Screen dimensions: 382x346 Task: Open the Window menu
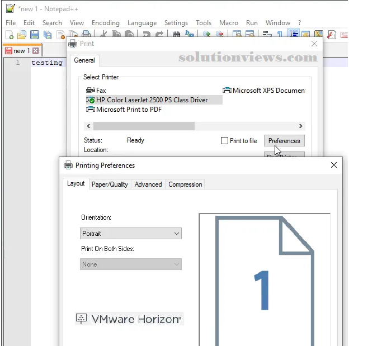(278, 23)
